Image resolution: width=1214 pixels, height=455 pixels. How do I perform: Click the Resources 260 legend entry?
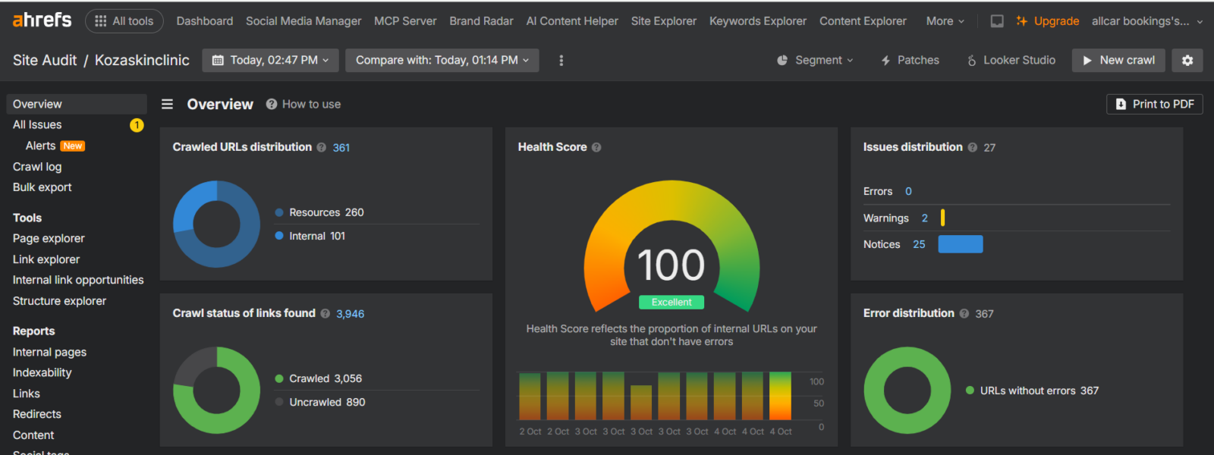click(x=319, y=212)
